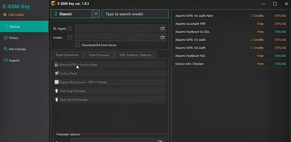This screenshot has height=142, width=291.
Task: Expand the Xiaomi brand dropdown arrow
Action: pyautogui.click(x=96, y=14)
